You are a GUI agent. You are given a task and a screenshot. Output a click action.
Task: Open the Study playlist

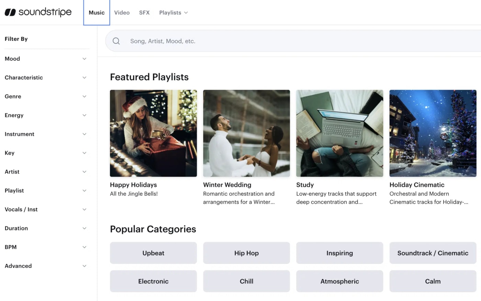339,133
